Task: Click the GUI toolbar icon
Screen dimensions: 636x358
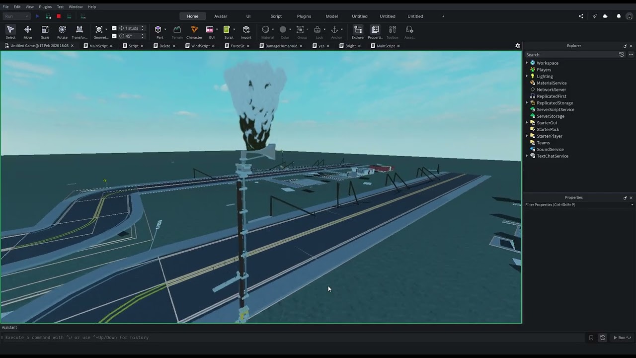Action: pos(210,30)
